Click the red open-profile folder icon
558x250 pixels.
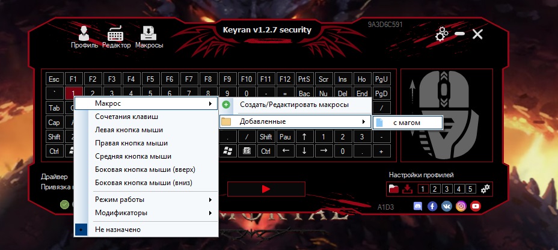pyautogui.click(x=394, y=189)
